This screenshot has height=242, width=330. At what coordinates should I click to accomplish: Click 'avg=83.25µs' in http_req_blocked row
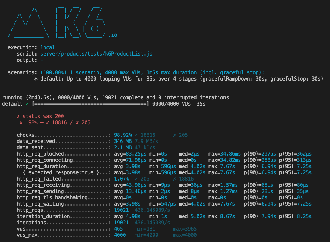point(130,154)
